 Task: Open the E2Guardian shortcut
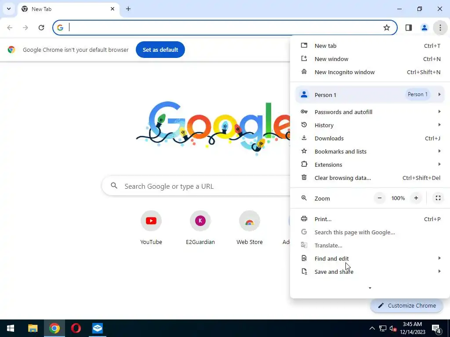tap(200, 228)
